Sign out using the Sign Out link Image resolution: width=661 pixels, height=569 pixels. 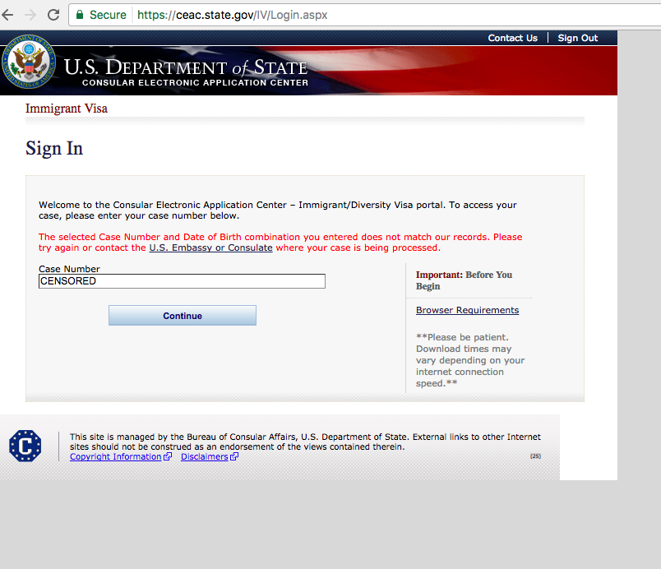tap(577, 38)
